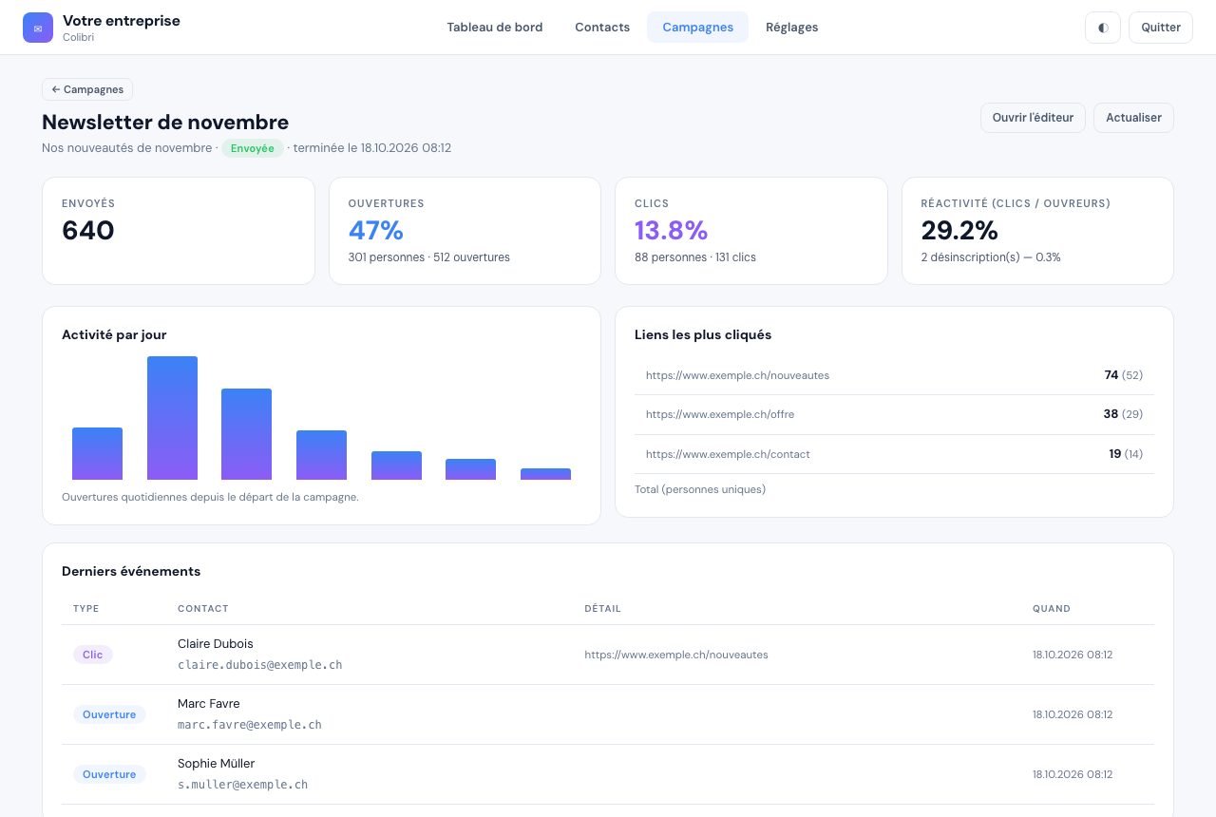This screenshot has width=1216, height=817.
Task: Open the editor with Ouvrir l'éditeur
Action: 1033,118
